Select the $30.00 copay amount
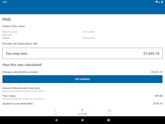 [x=159, y=96]
